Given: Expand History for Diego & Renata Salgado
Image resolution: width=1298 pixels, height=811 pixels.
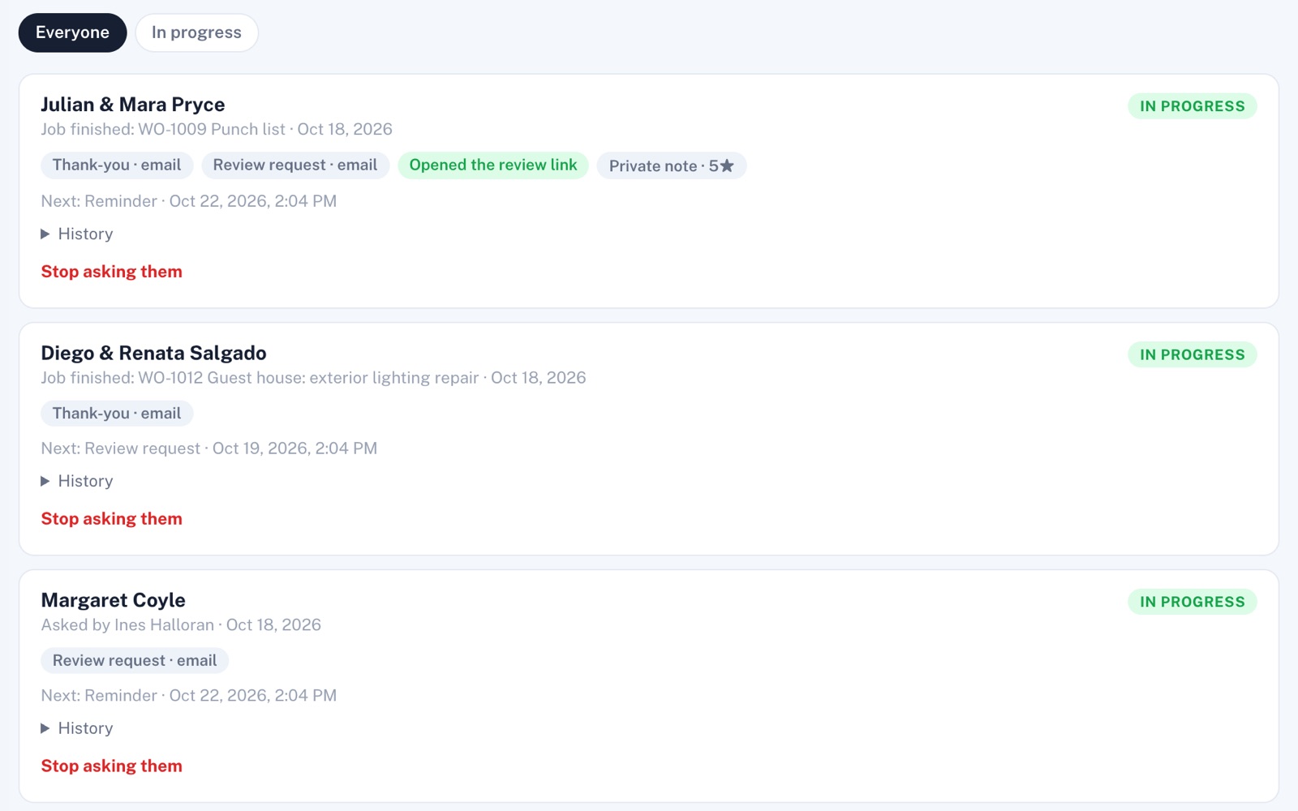Looking at the screenshot, I should [77, 481].
